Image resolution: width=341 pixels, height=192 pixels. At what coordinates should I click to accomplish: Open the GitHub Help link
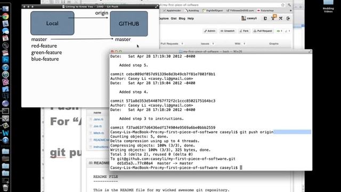191,19
